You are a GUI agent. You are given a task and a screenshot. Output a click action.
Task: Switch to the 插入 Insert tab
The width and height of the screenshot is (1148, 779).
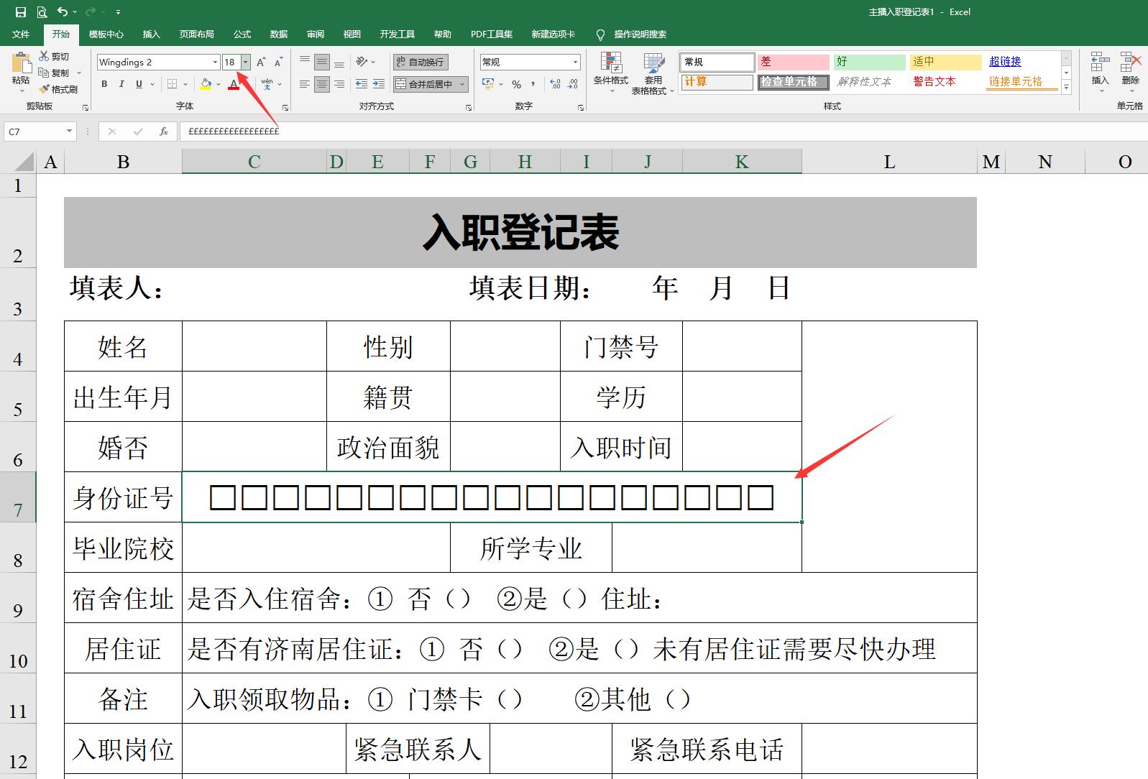click(x=151, y=34)
